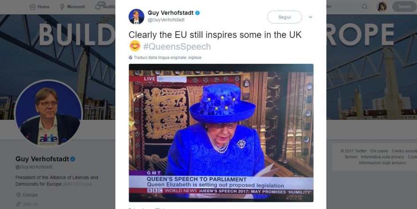
Task: Open the #QueensSpeech hashtag link
Action: 177,47
